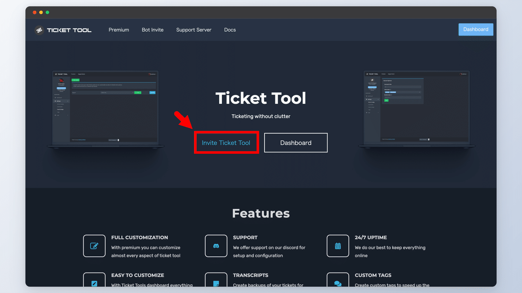Screen dimensions: 522x293
Task: Click the 'TRANSCRIPTS' feature title
Action: point(251,275)
